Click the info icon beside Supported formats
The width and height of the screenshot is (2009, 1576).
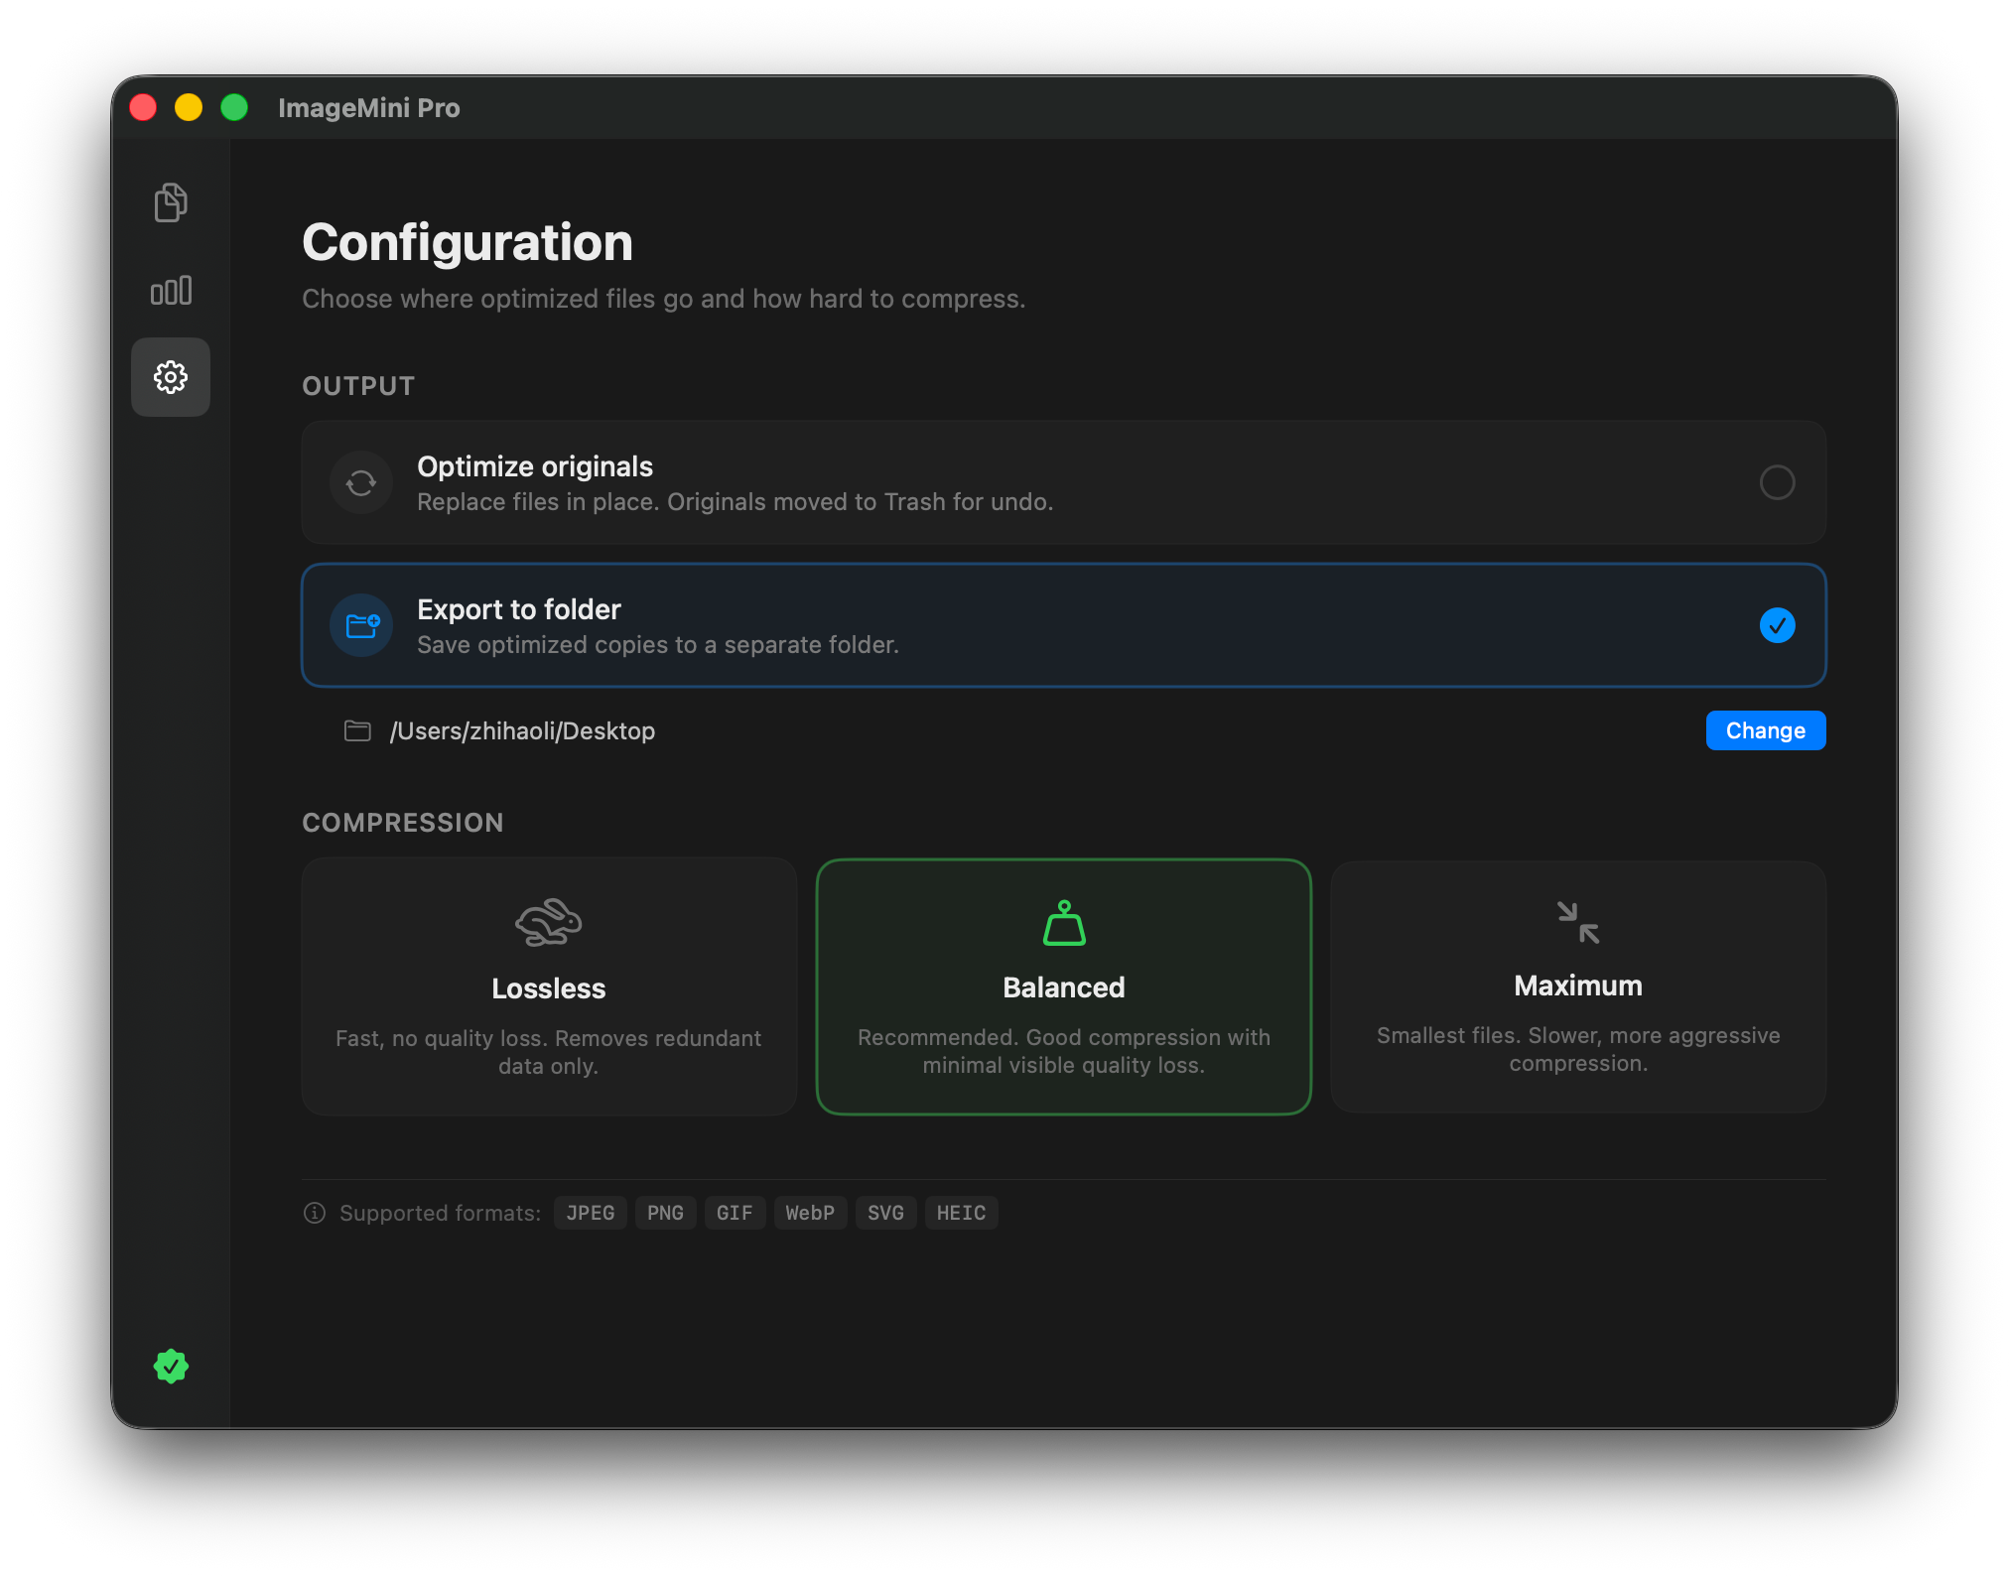coord(313,1213)
